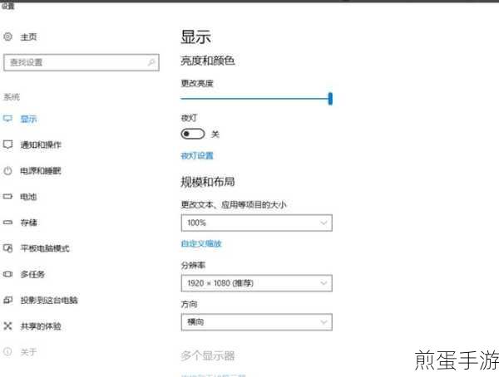Click the shared experiences icon beside 共享的体验
This screenshot has height=377, width=499.
7,326
